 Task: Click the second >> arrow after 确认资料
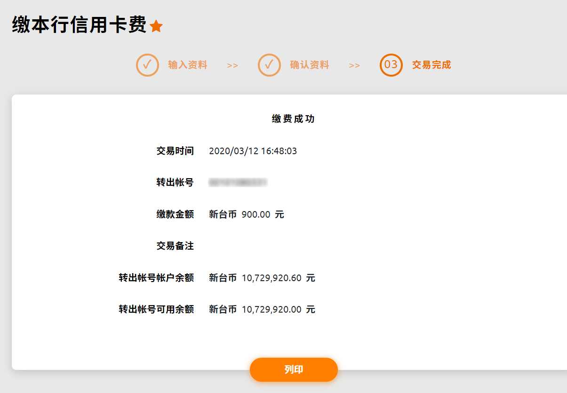(x=354, y=65)
